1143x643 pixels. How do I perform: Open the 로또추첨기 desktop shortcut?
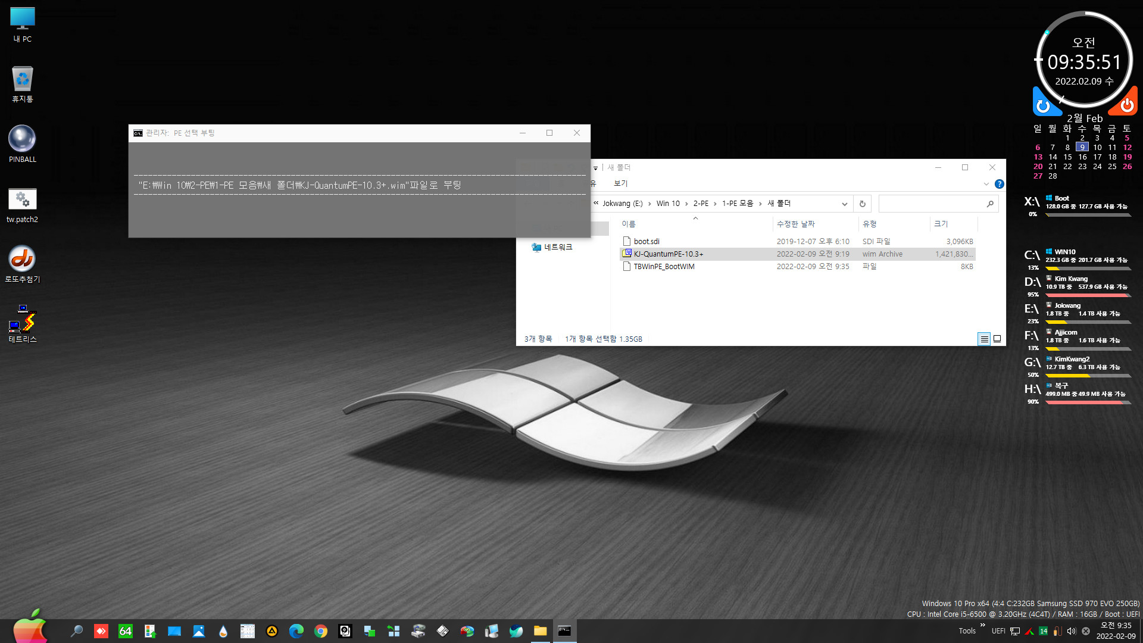[x=22, y=264]
